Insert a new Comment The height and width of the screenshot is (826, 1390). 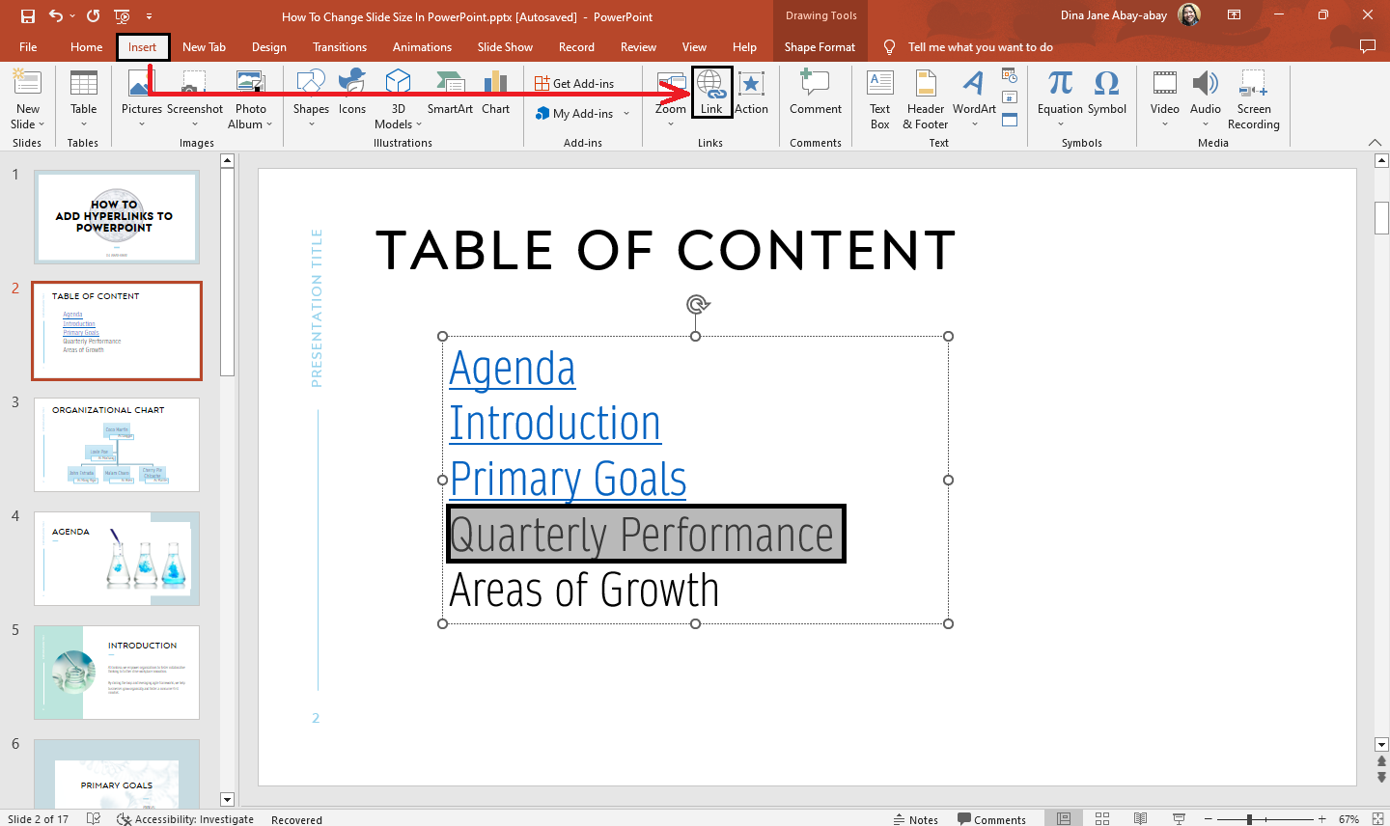click(x=816, y=94)
